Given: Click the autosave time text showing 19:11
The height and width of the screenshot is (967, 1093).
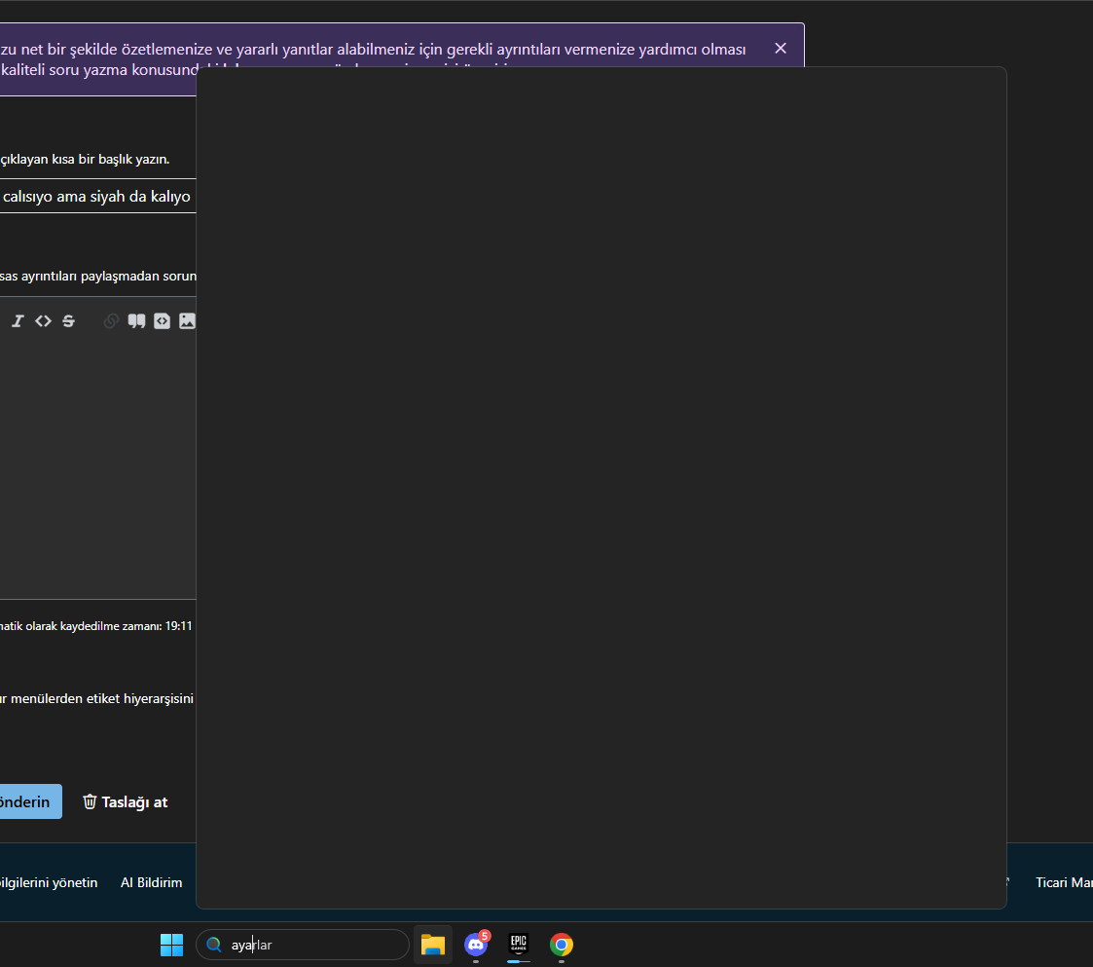Looking at the screenshot, I should point(96,626).
